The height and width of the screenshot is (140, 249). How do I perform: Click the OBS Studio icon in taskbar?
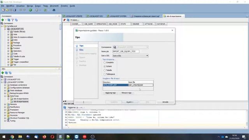[x=93, y=136]
